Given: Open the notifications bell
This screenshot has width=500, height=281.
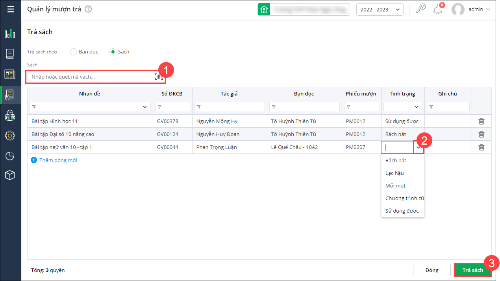Looking at the screenshot, I should (438, 10).
